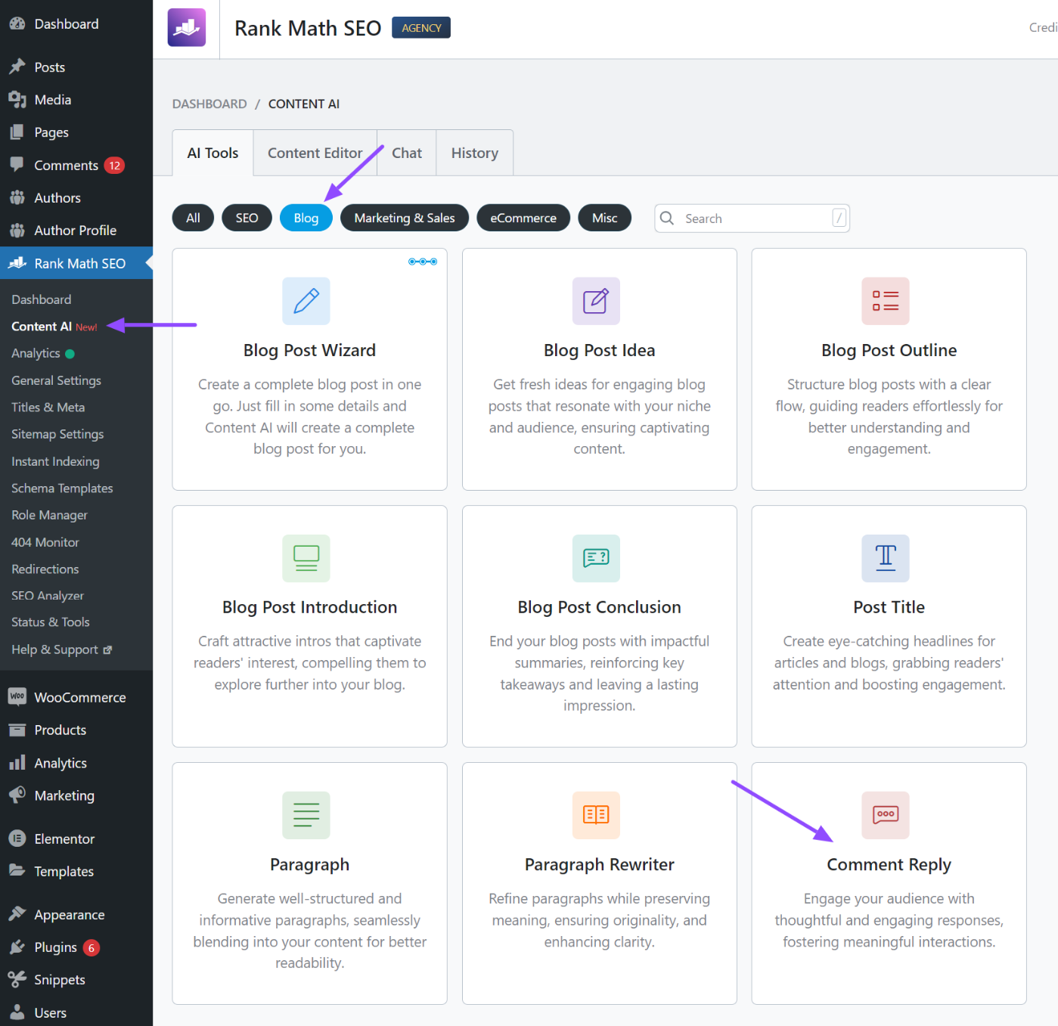The height and width of the screenshot is (1026, 1058).
Task: Filter by Marketing & Sales
Action: pos(405,218)
